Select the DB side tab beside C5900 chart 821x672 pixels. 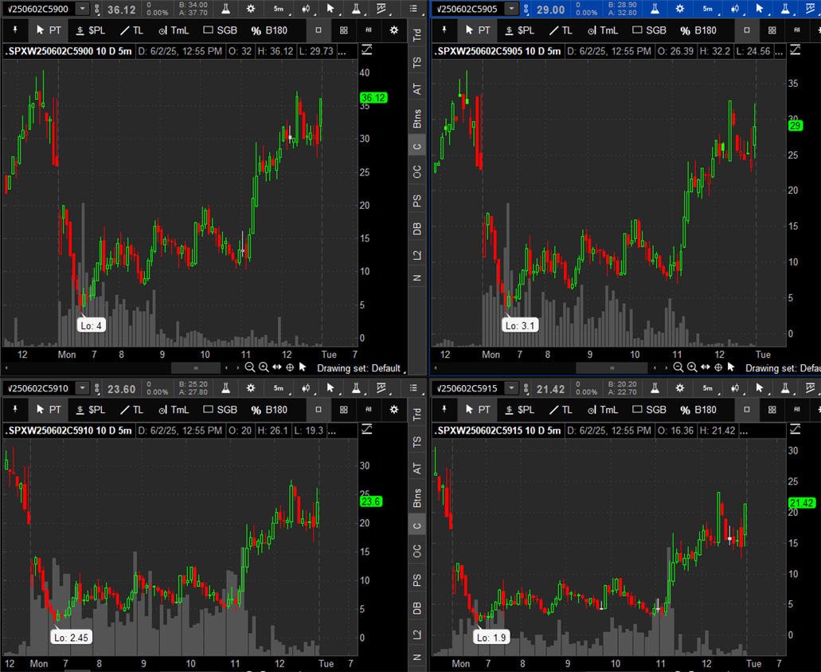pyautogui.click(x=416, y=229)
